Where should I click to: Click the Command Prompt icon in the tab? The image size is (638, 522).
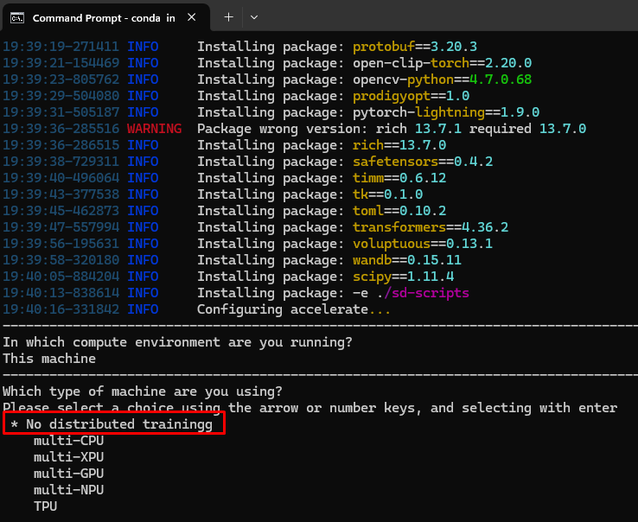[17, 17]
